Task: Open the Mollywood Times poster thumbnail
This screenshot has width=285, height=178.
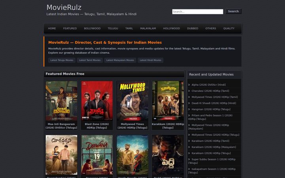Action: 133,101
